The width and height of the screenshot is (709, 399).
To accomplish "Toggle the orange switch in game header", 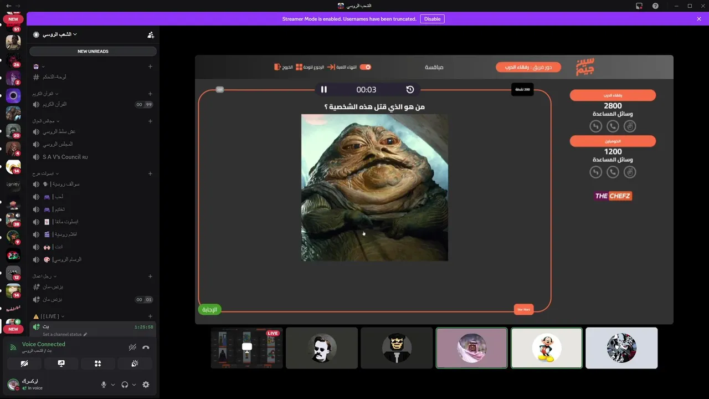I will (x=366, y=67).
